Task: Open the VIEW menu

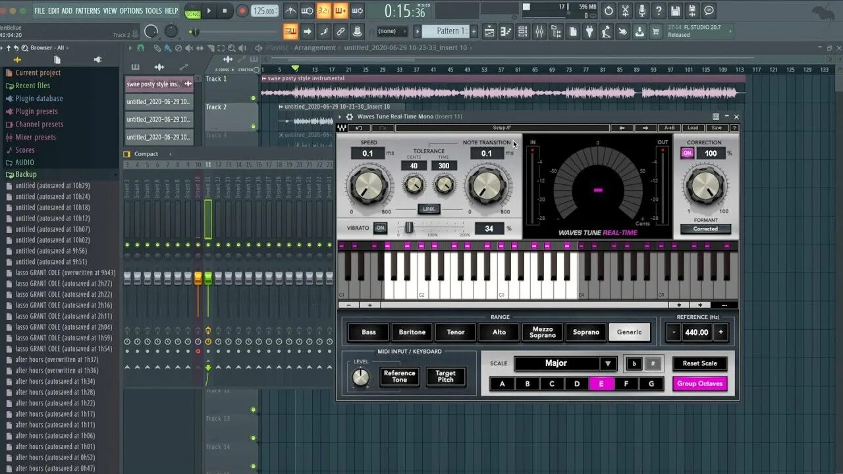Action: click(x=110, y=11)
